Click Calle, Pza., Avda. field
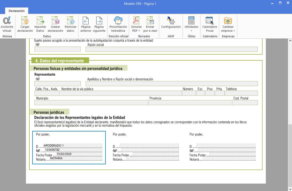Image resolution: width=292 pixels, height=191 pixels. (47, 93)
